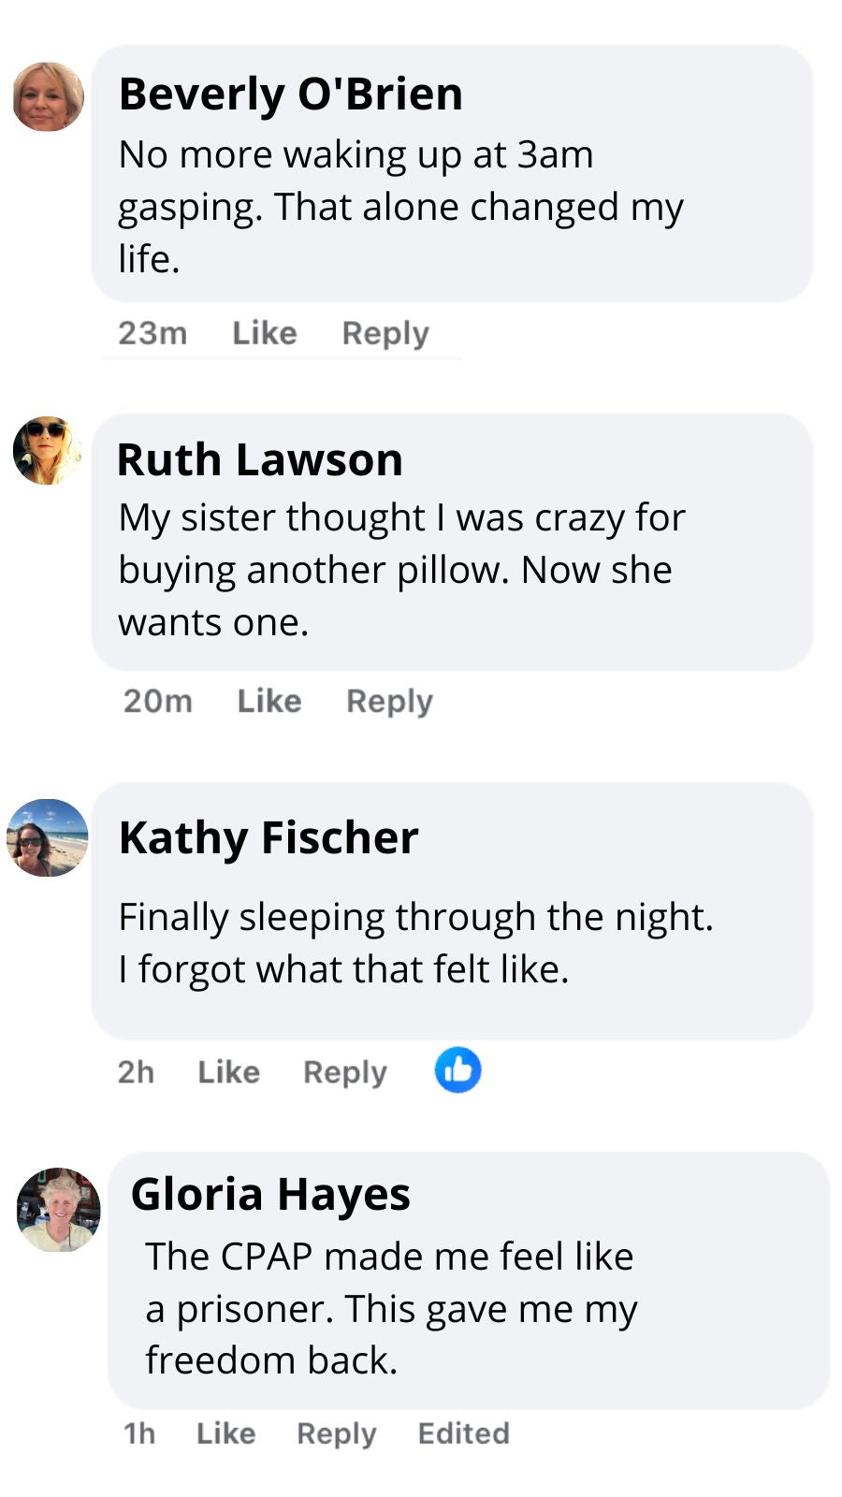The width and height of the screenshot is (842, 1497).
Task: Click the 23m timestamp on Beverly's comment
Action: click(152, 333)
